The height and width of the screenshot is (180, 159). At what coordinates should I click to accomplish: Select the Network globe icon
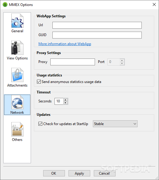[17, 102]
